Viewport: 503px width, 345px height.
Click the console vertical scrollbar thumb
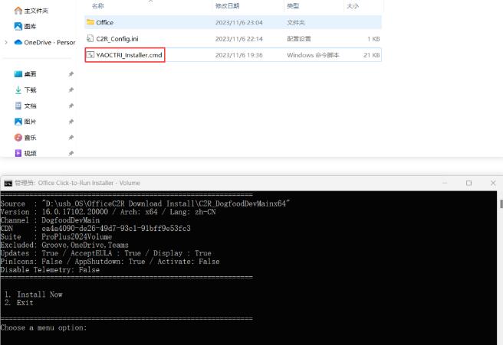[x=501, y=203]
